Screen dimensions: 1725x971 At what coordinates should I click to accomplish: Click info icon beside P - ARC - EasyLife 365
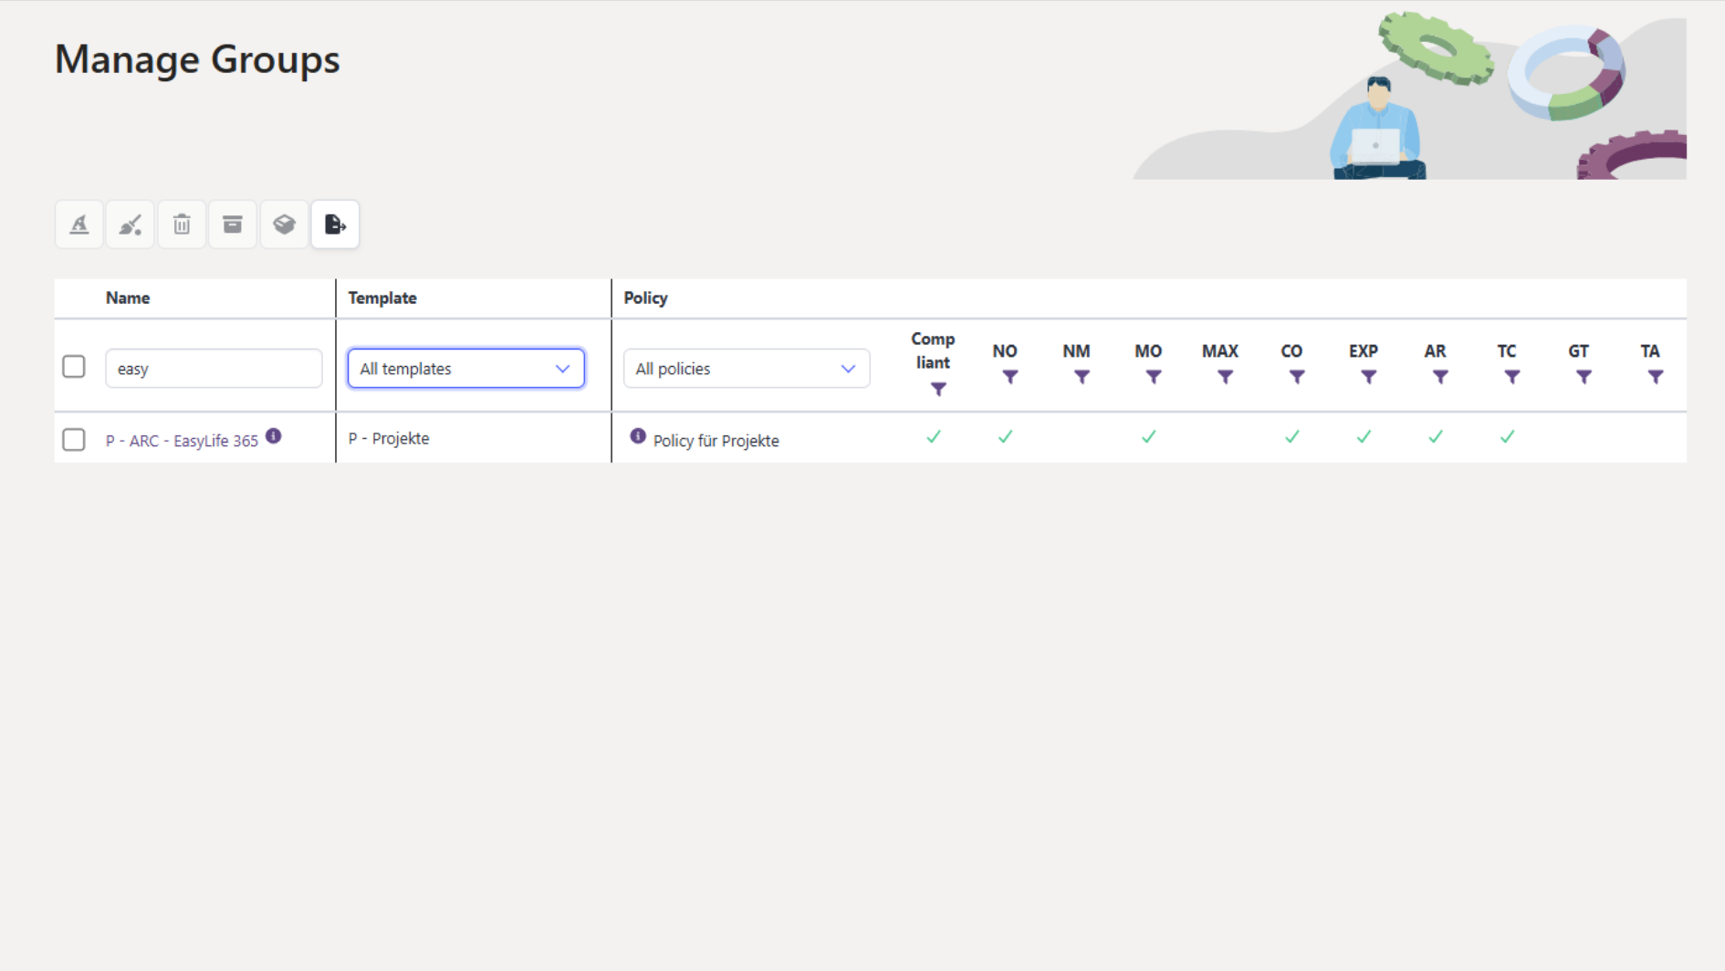click(x=274, y=436)
